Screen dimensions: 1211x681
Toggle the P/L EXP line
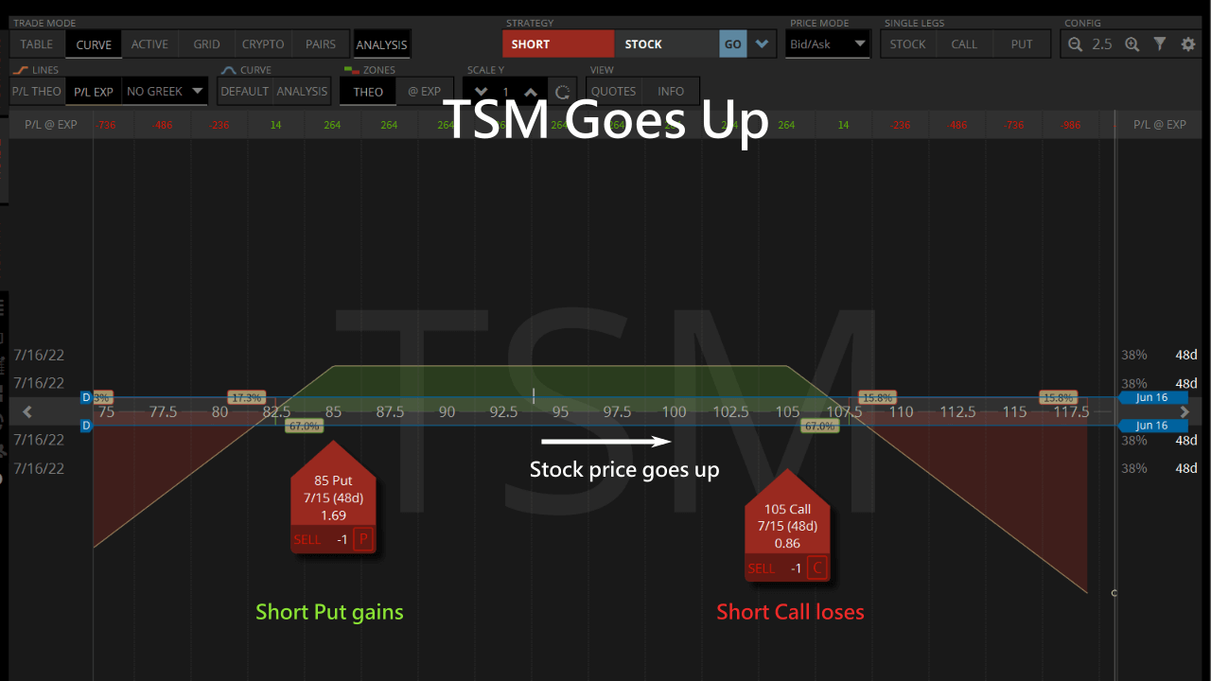point(94,92)
